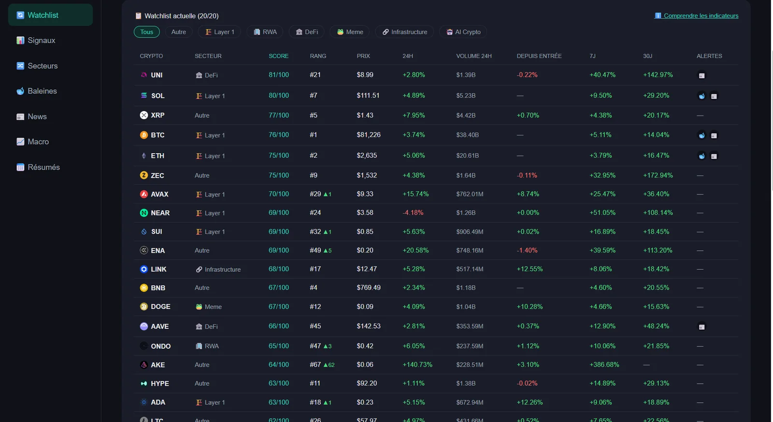The width and height of the screenshot is (773, 422).
Task: Click the LINK coin logo
Action: [143, 269]
